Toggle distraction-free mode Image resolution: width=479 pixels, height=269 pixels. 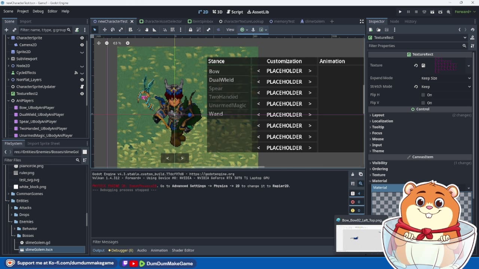click(361, 21)
